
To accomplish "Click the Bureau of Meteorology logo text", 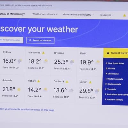I will tap(12, 14).
